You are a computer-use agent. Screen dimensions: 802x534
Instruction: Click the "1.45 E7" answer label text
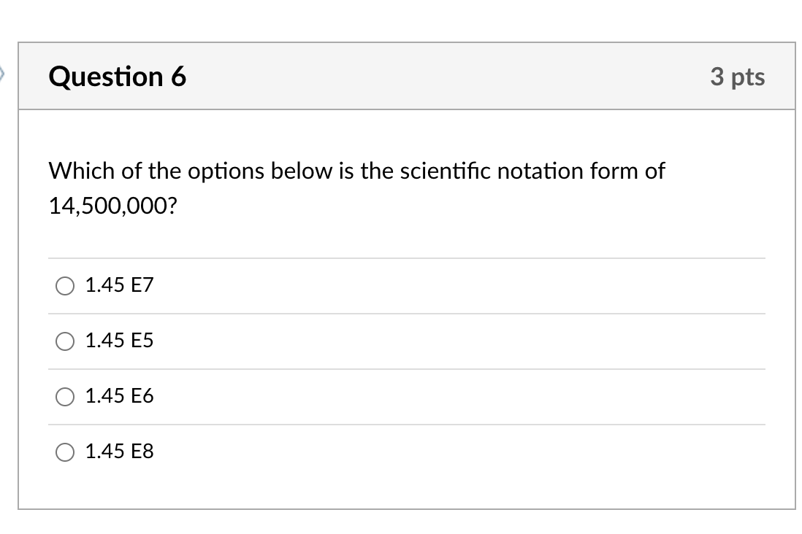point(120,285)
